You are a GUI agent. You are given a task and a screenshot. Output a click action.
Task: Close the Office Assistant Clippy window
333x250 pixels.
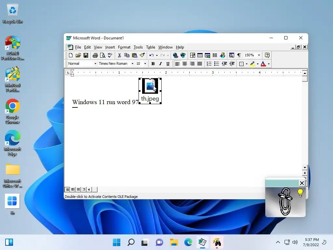pyautogui.click(x=302, y=183)
